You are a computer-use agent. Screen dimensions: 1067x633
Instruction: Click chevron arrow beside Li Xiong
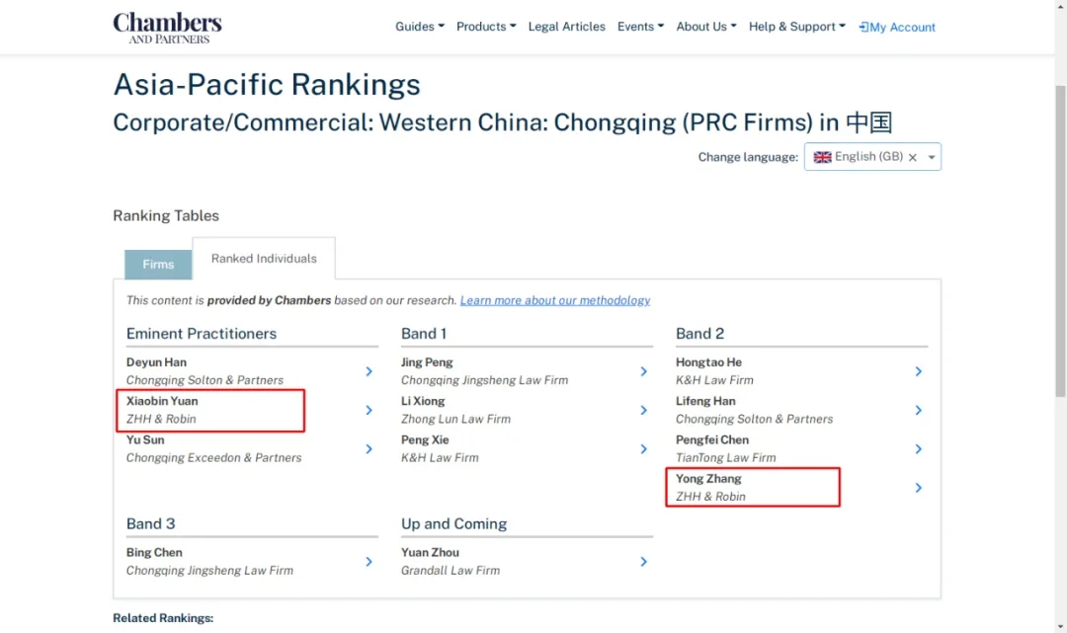coord(643,410)
